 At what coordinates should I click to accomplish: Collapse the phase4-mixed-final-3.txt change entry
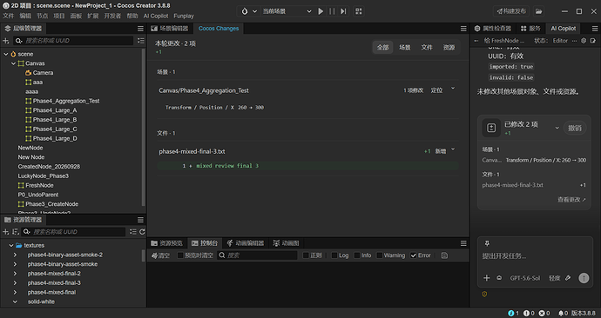pyautogui.click(x=453, y=149)
